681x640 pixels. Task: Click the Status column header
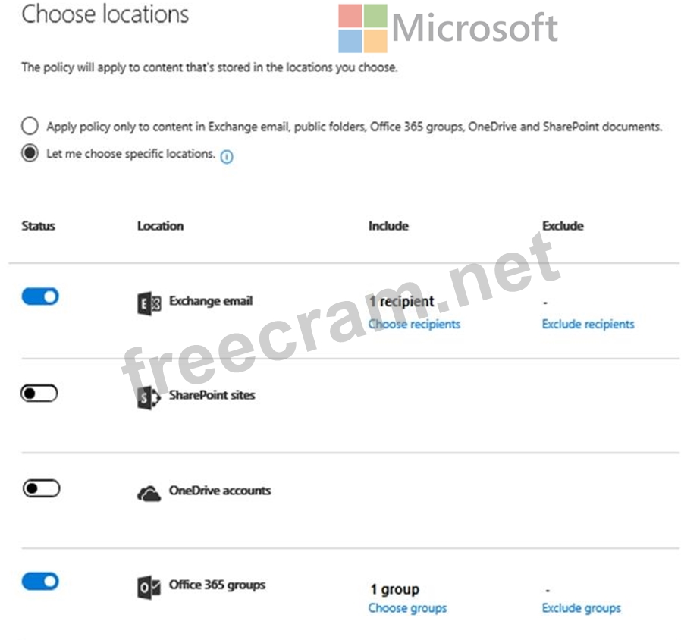(38, 226)
